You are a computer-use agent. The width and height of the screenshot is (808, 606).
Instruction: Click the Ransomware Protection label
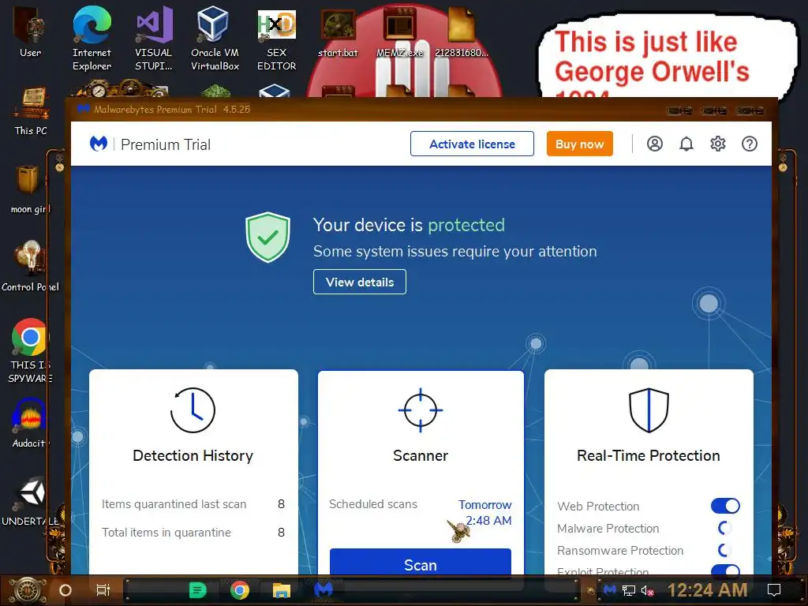[620, 551]
